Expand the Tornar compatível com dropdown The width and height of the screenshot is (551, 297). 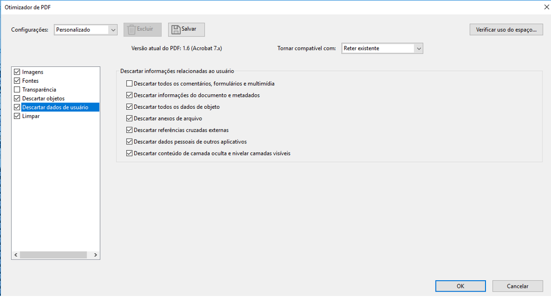click(x=418, y=49)
